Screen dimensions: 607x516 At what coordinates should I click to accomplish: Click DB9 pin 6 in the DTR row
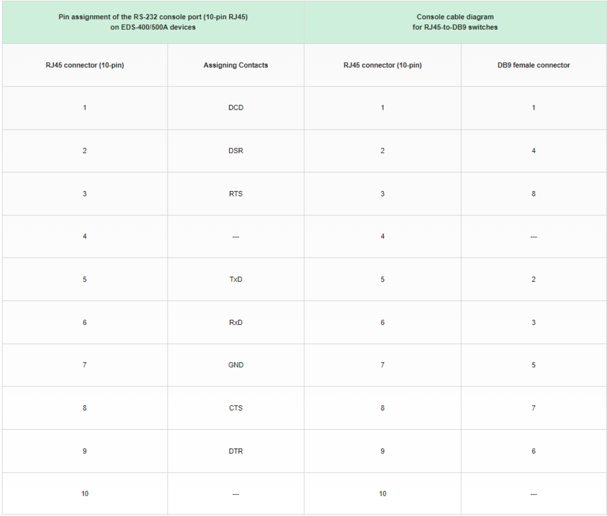pyautogui.click(x=533, y=451)
